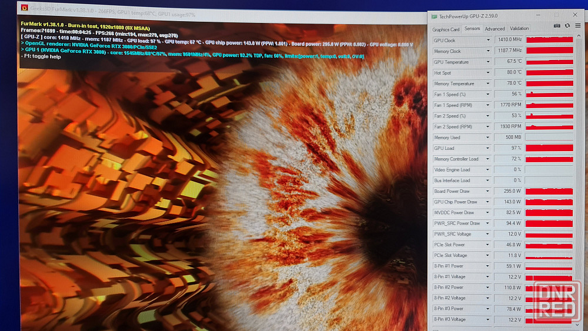Expand the Hot Spot sensor dropdown
Viewport: 588px width, 331px height.
487,73
